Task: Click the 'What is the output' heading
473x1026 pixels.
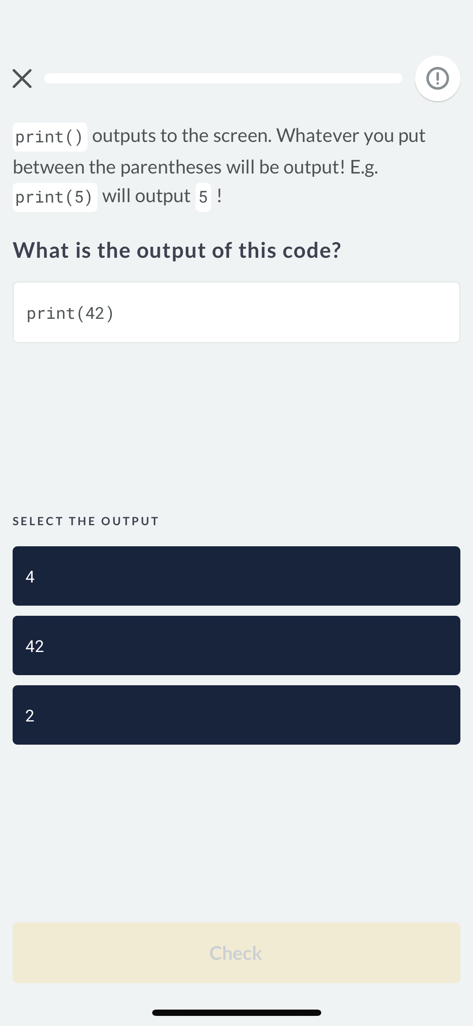Action: 177,251
